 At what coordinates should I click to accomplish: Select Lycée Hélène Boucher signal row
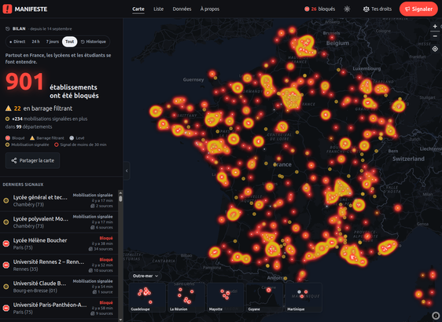click(59, 243)
